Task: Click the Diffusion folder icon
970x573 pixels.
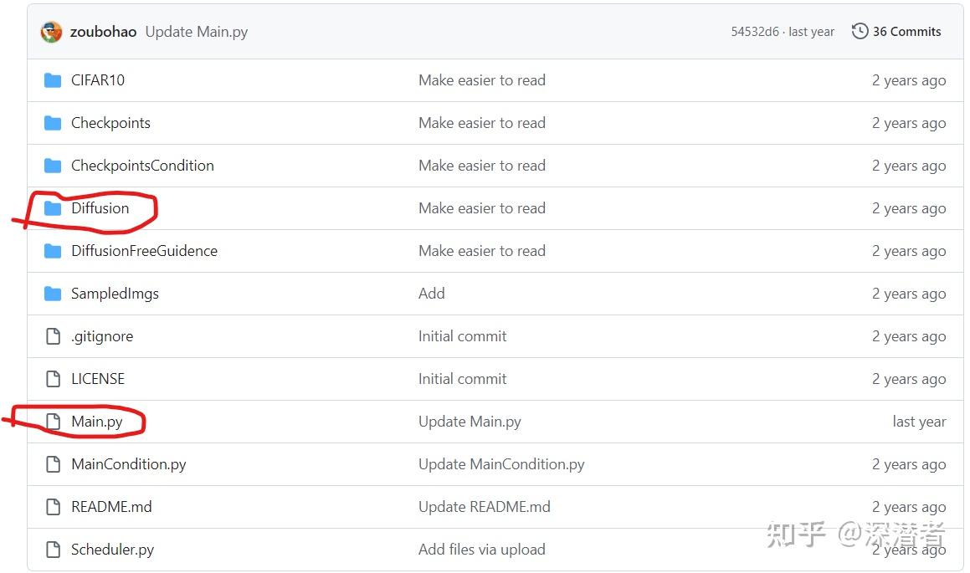Action: (53, 208)
